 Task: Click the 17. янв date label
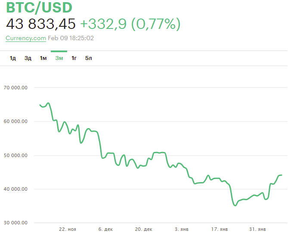[220, 229]
